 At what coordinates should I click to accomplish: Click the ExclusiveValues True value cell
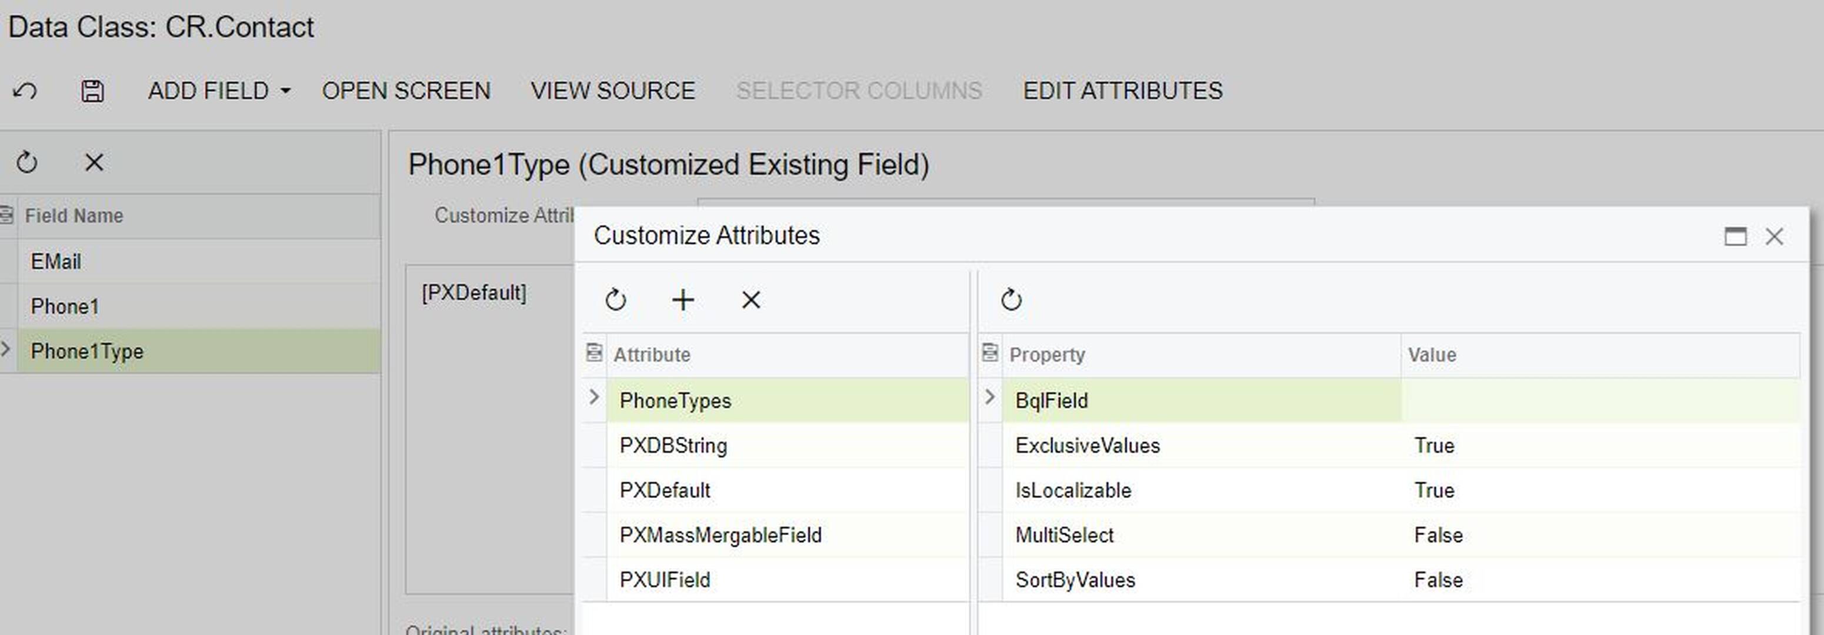tap(1434, 445)
